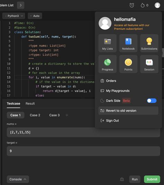The width and height of the screenshot is (164, 185).
Task: Click the green Submit button
Action: point(152,179)
